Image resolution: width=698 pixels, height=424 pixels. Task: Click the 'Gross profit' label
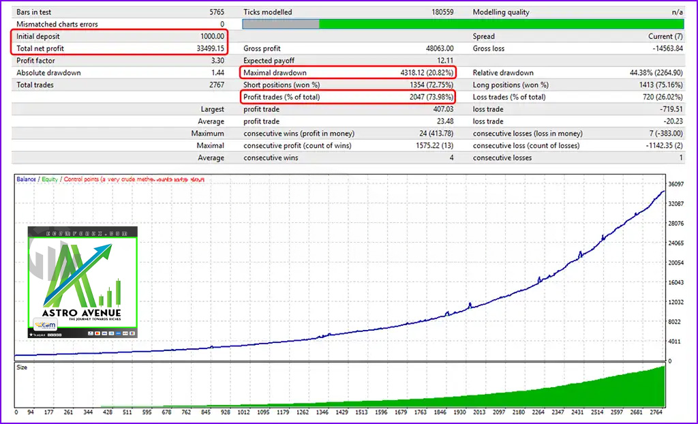(262, 48)
